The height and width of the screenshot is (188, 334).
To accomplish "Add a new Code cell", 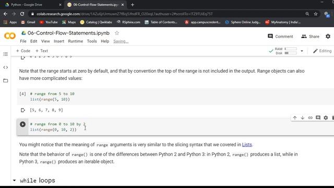I will 23,51.
